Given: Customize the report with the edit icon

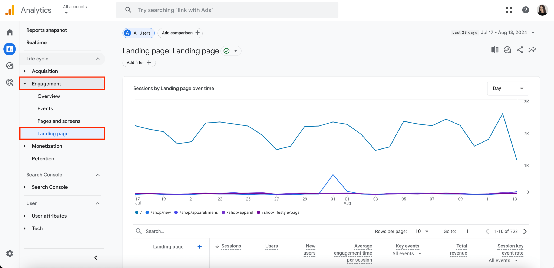Looking at the screenshot, I should 532,50.
